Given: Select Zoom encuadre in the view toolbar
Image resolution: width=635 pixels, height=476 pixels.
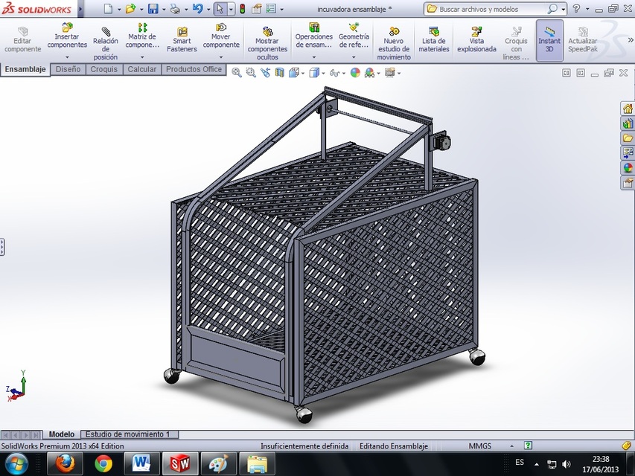Looking at the screenshot, I should (x=250, y=72).
